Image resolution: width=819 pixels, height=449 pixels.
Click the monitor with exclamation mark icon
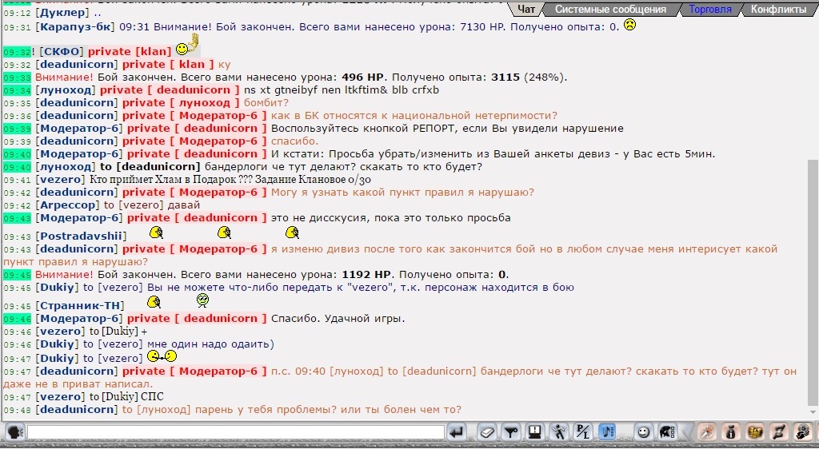534,432
